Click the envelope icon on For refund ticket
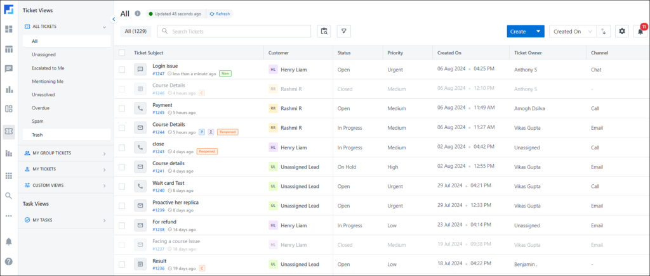This screenshot has width=650, height=276. point(140,225)
